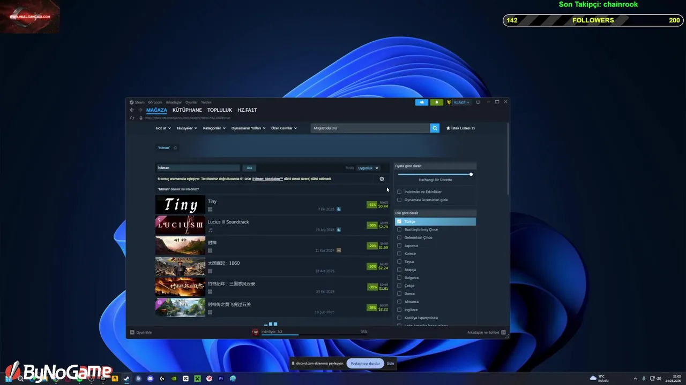Go back with the Steam back arrow
Image resolution: width=686 pixels, height=385 pixels.
132,110
